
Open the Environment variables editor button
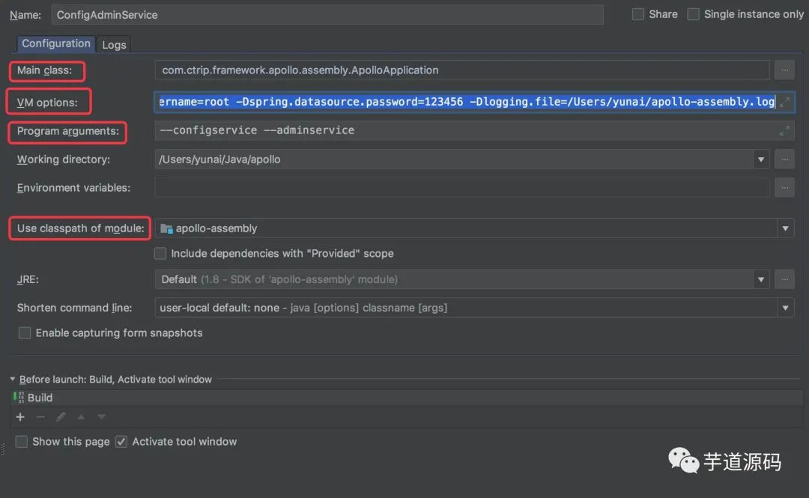[784, 188]
